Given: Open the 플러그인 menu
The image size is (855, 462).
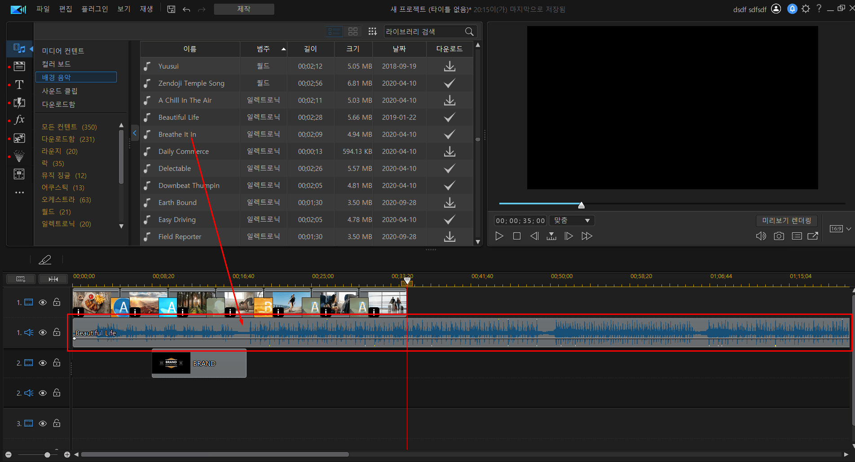Looking at the screenshot, I should (x=94, y=9).
